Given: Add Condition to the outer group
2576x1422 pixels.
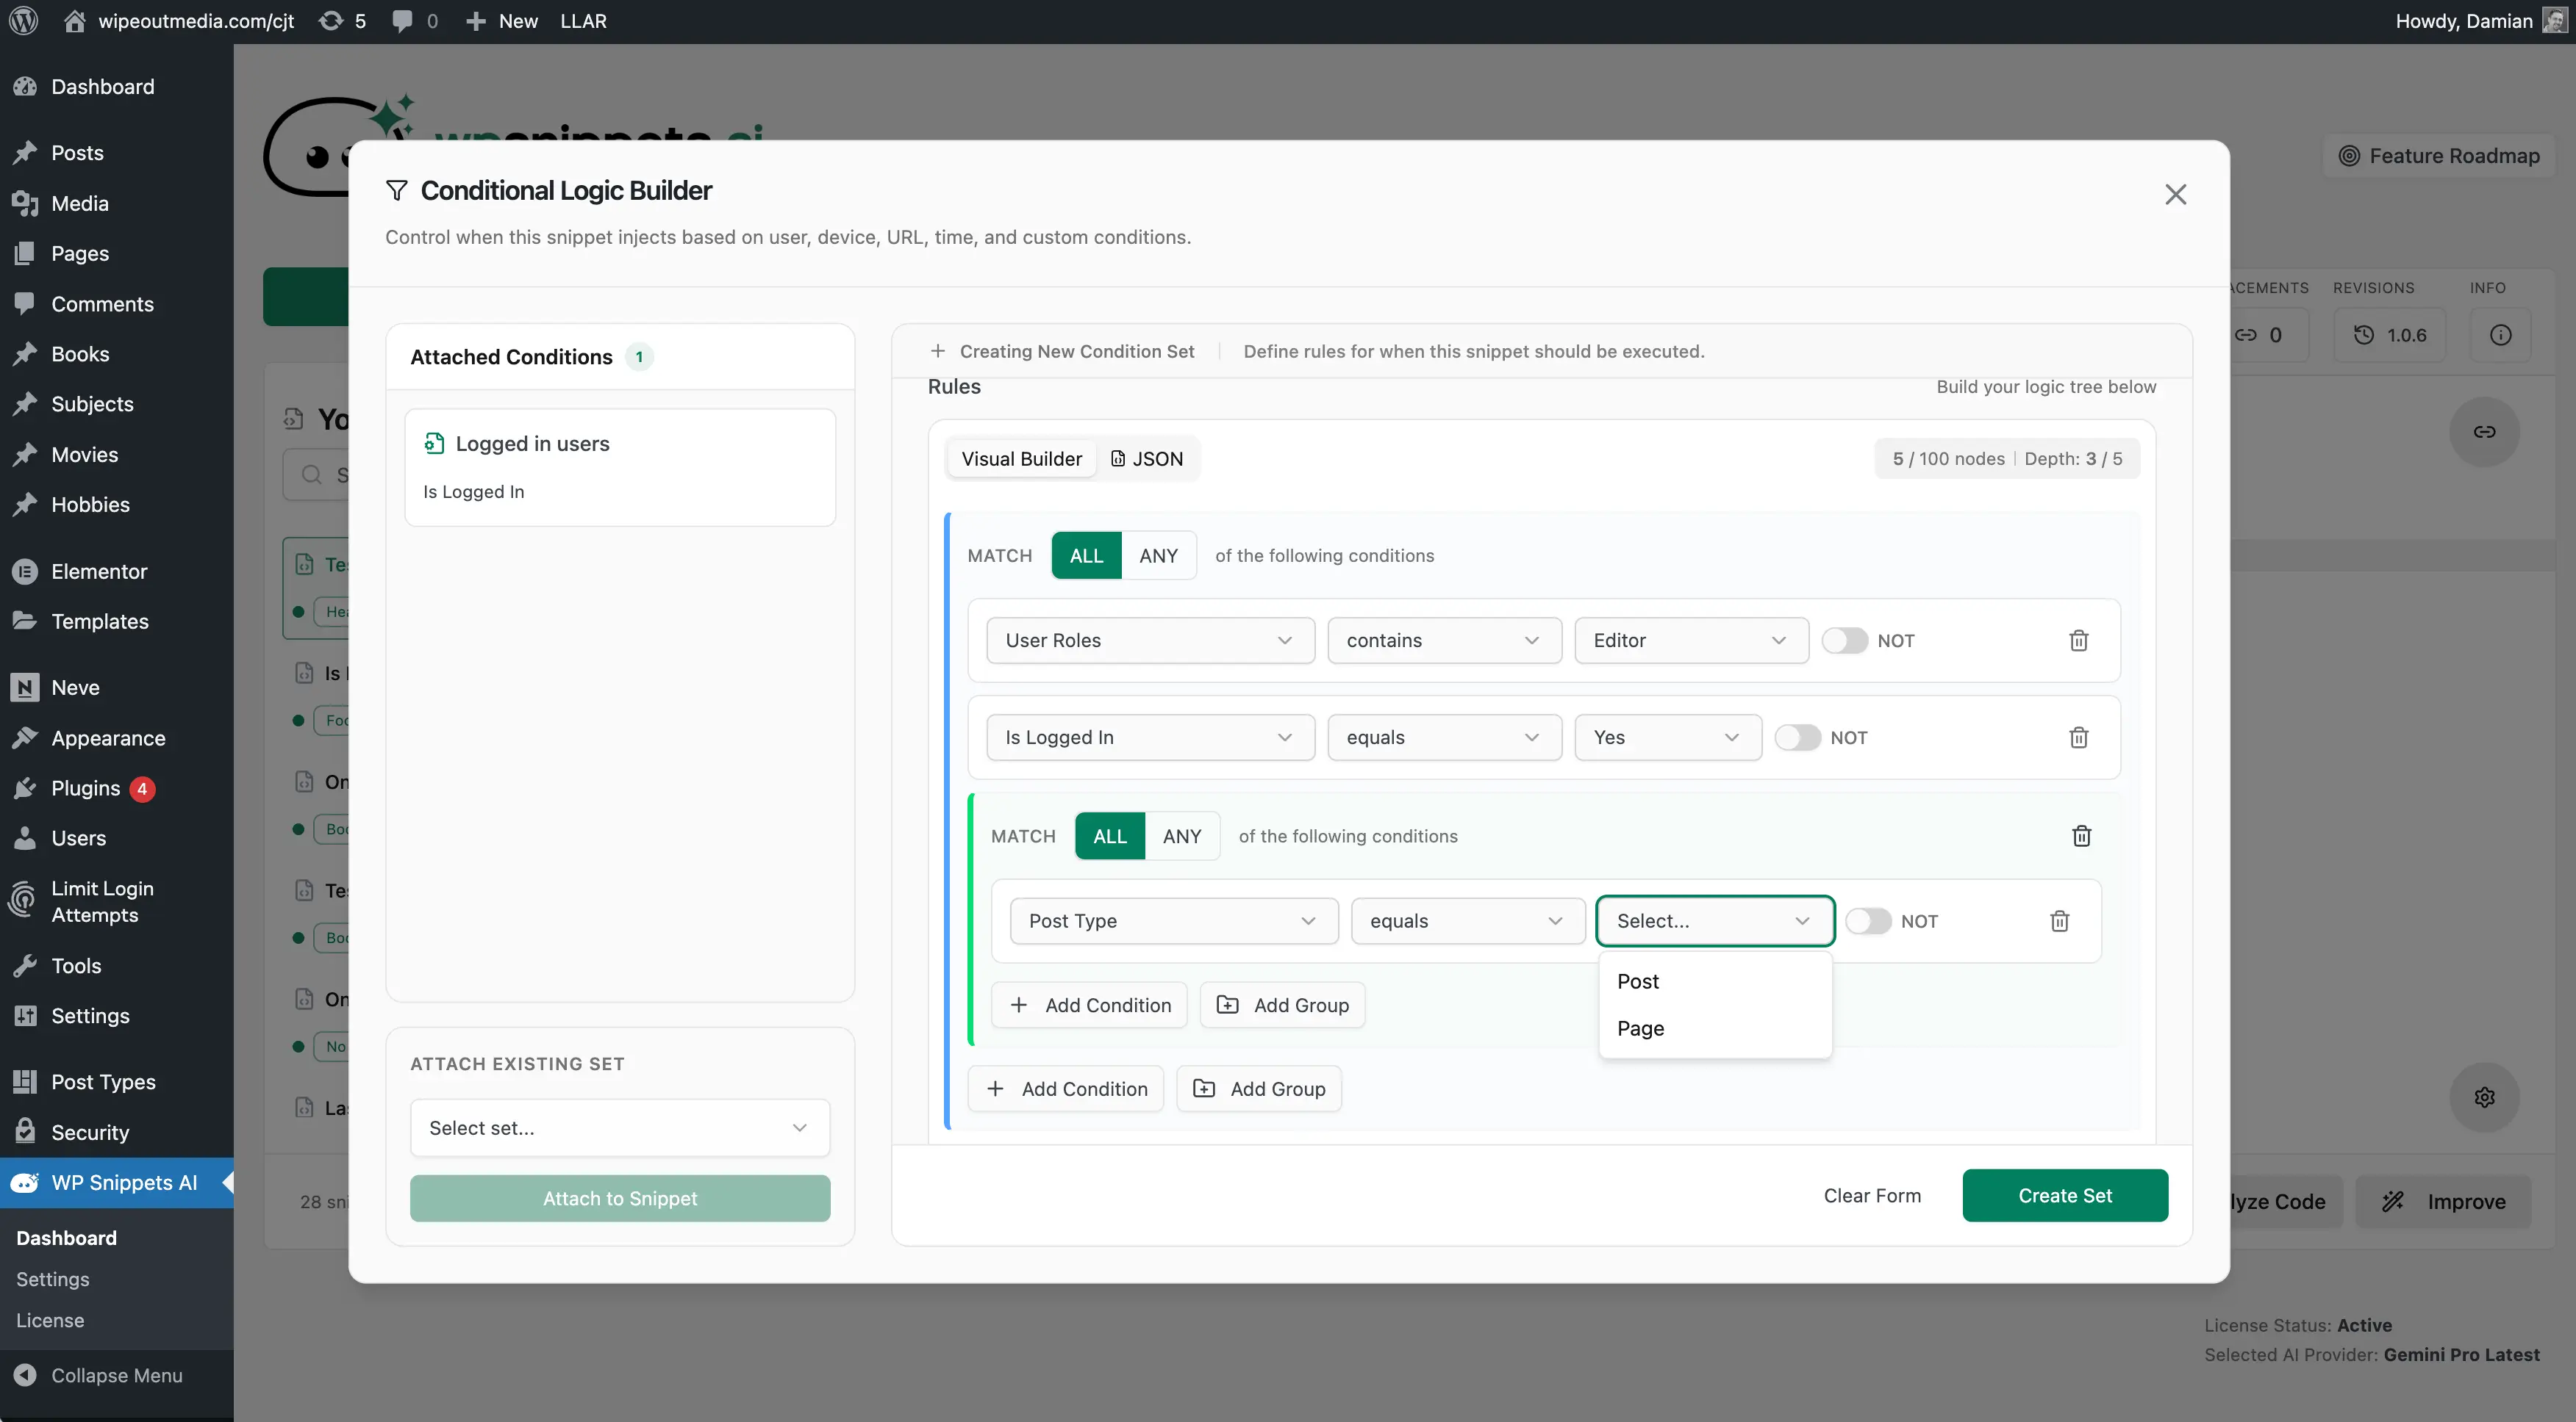Looking at the screenshot, I should point(1066,1089).
